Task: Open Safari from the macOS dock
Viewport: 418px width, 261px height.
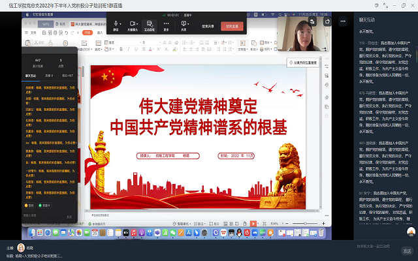Action: point(48,233)
